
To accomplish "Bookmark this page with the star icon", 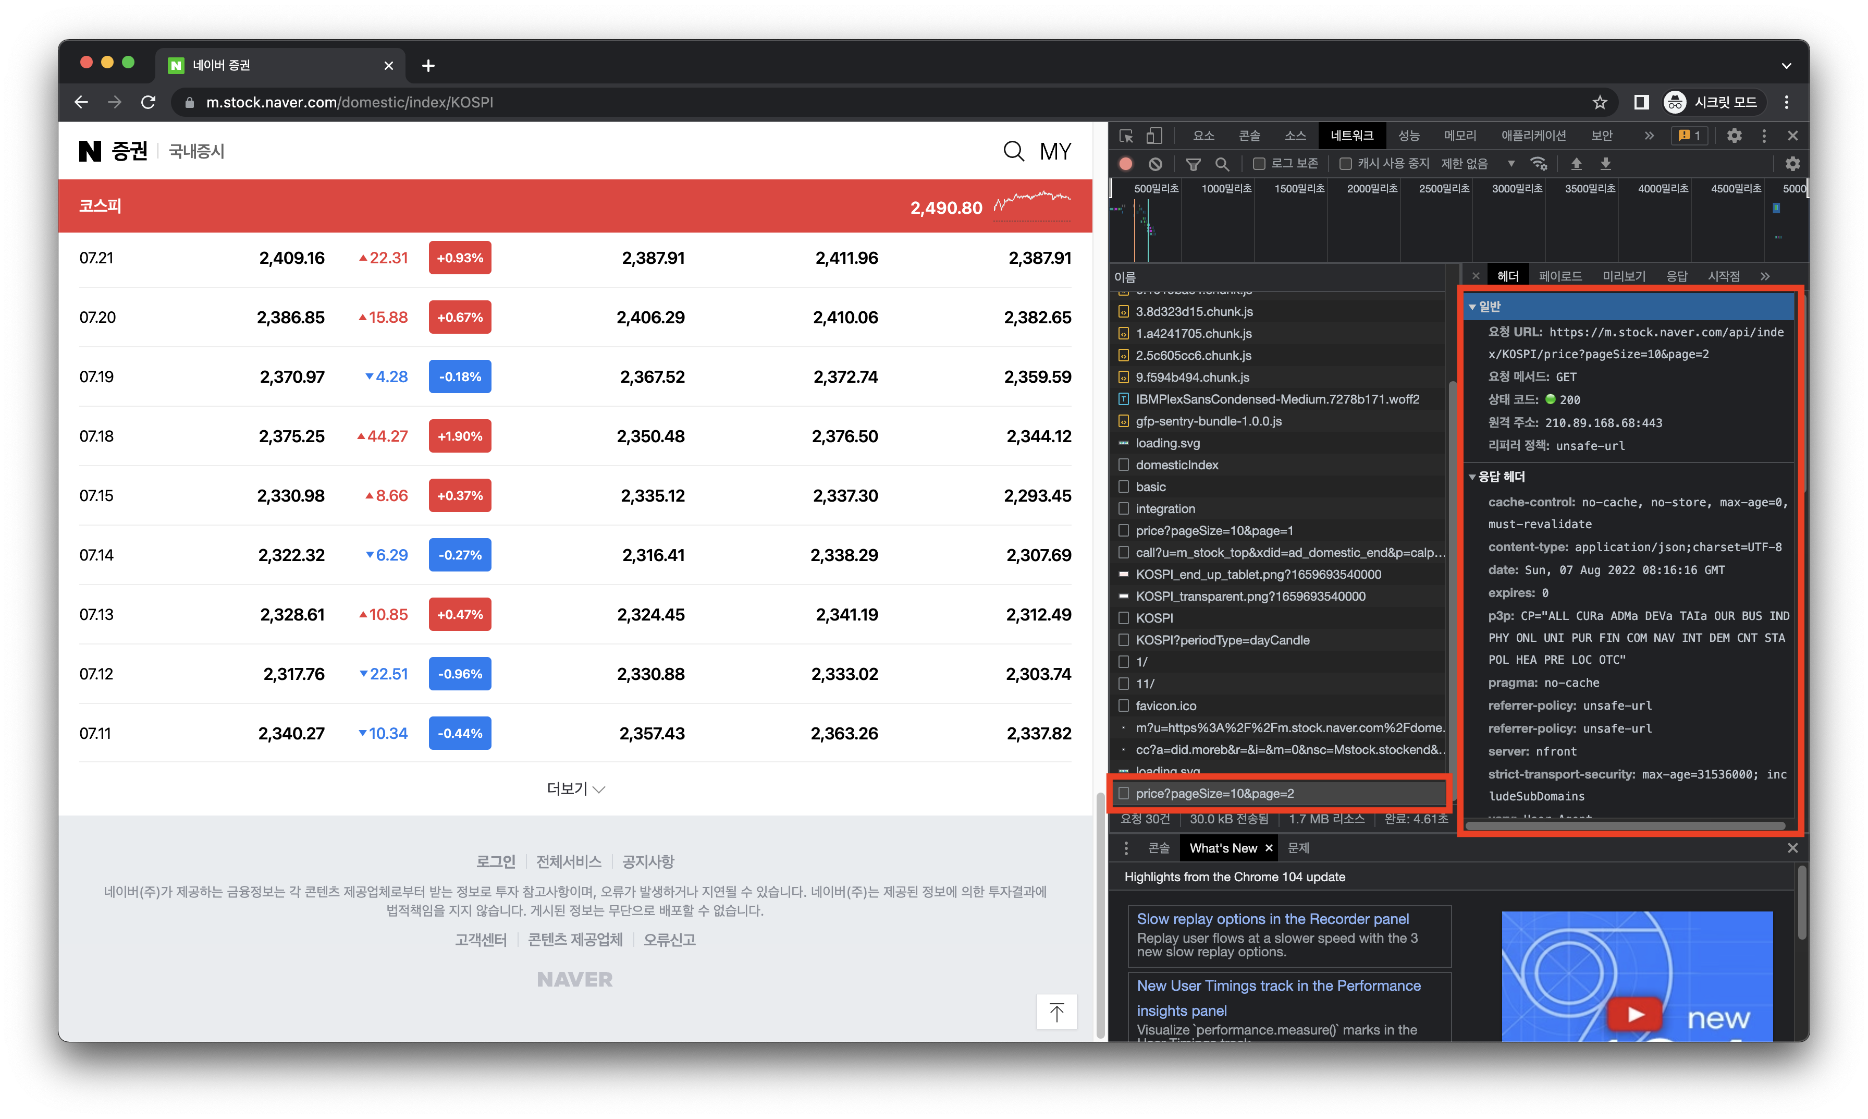I will (1599, 102).
